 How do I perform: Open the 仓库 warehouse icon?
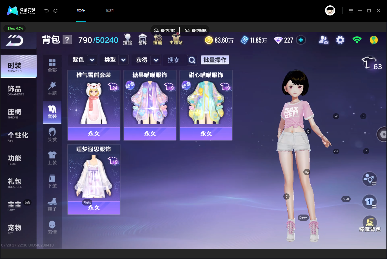tap(143, 39)
